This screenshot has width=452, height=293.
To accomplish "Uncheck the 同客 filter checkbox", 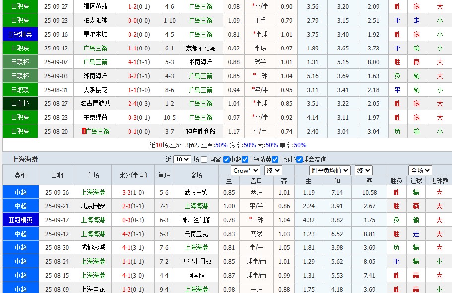I will 203,159.
